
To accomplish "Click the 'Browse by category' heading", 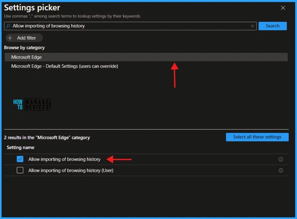I will click(x=24, y=48).
